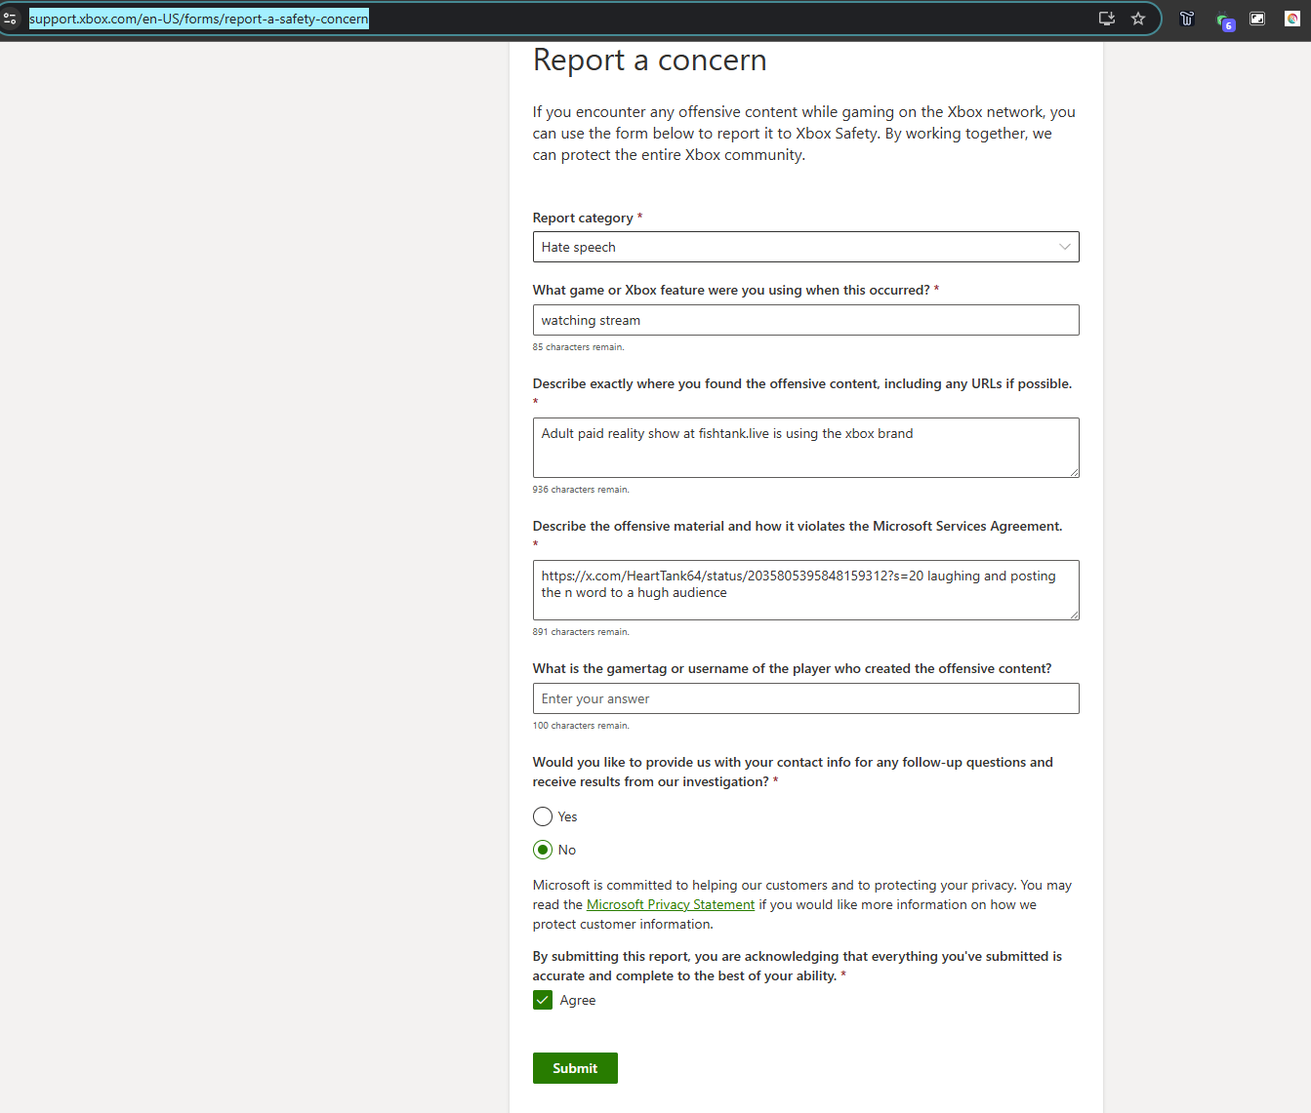The height and width of the screenshot is (1113, 1311).
Task: Select Yes for providing contact info
Action: click(x=543, y=816)
